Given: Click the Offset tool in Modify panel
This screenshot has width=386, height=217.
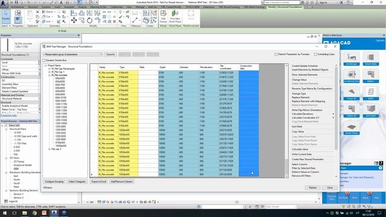Looking at the screenshot, I should [82, 13].
